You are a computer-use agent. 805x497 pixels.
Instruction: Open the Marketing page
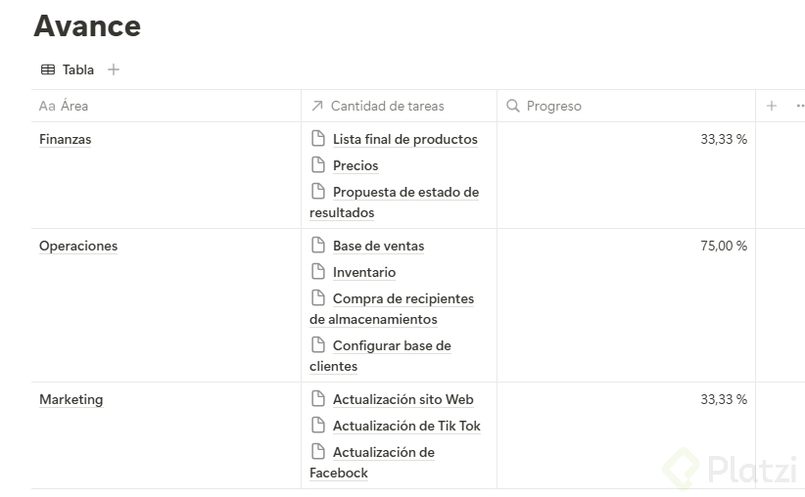point(71,399)
